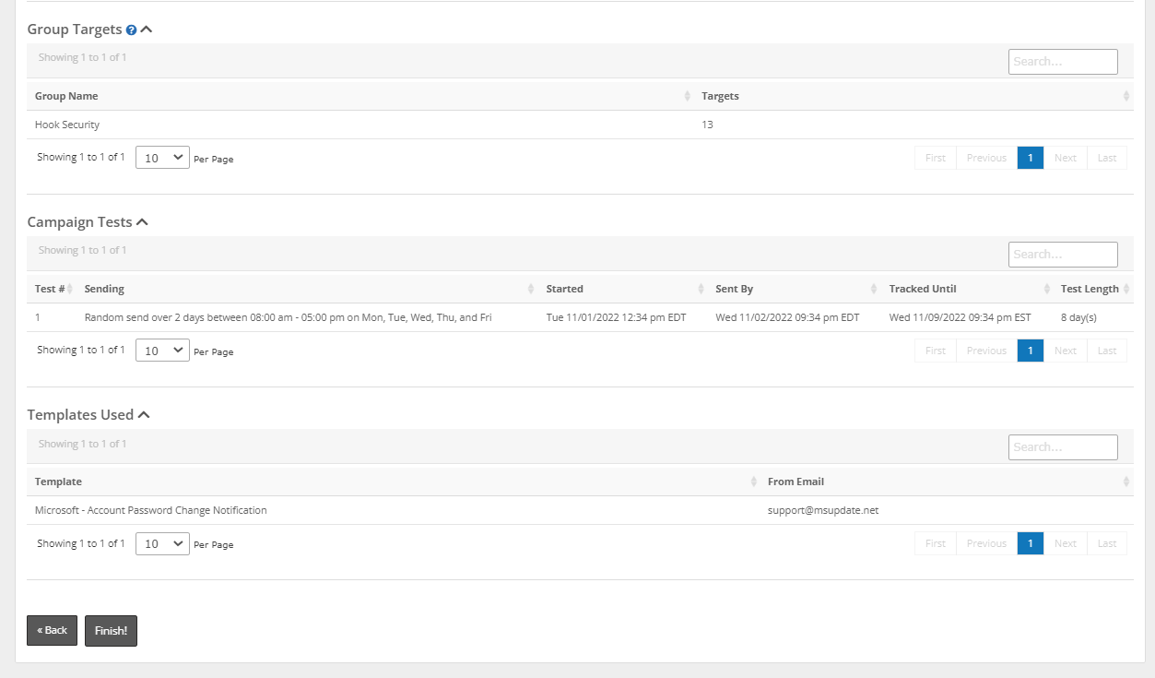The width and height of the screenshot is (1155, 678).
Task: Click Last in Campaign Tests pagination
Action: [1107, 351]
